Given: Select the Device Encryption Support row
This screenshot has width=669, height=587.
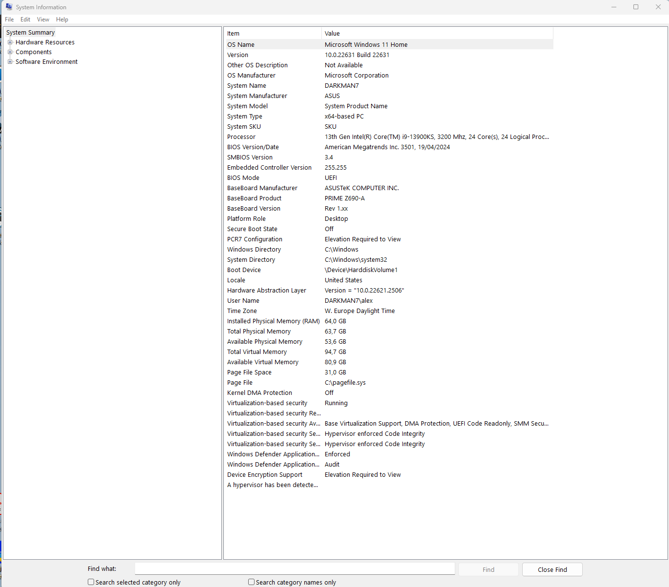Looking at the screenshot, I should (389, 475).
